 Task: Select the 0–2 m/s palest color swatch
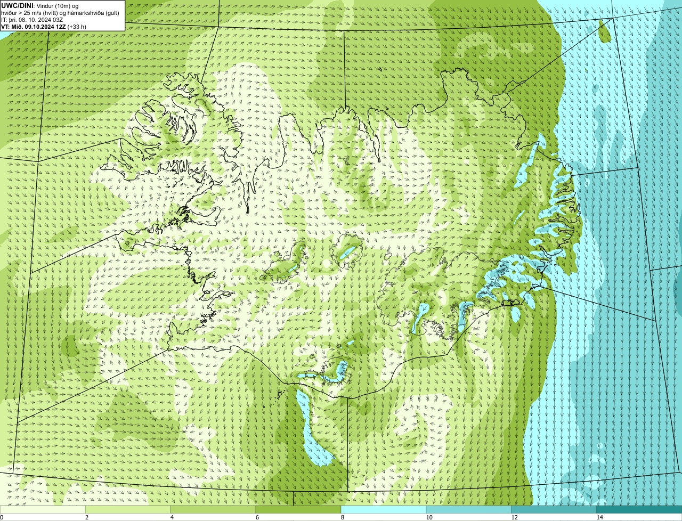click(43, 509)
